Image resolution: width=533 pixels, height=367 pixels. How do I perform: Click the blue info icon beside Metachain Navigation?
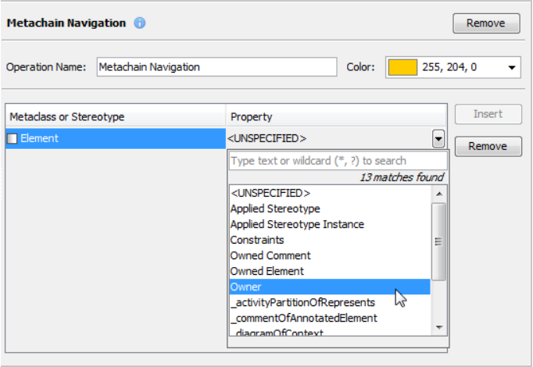[x=140, y=23]
